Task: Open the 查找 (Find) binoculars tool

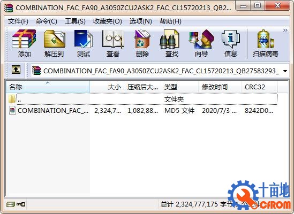Action: [171, 43]
